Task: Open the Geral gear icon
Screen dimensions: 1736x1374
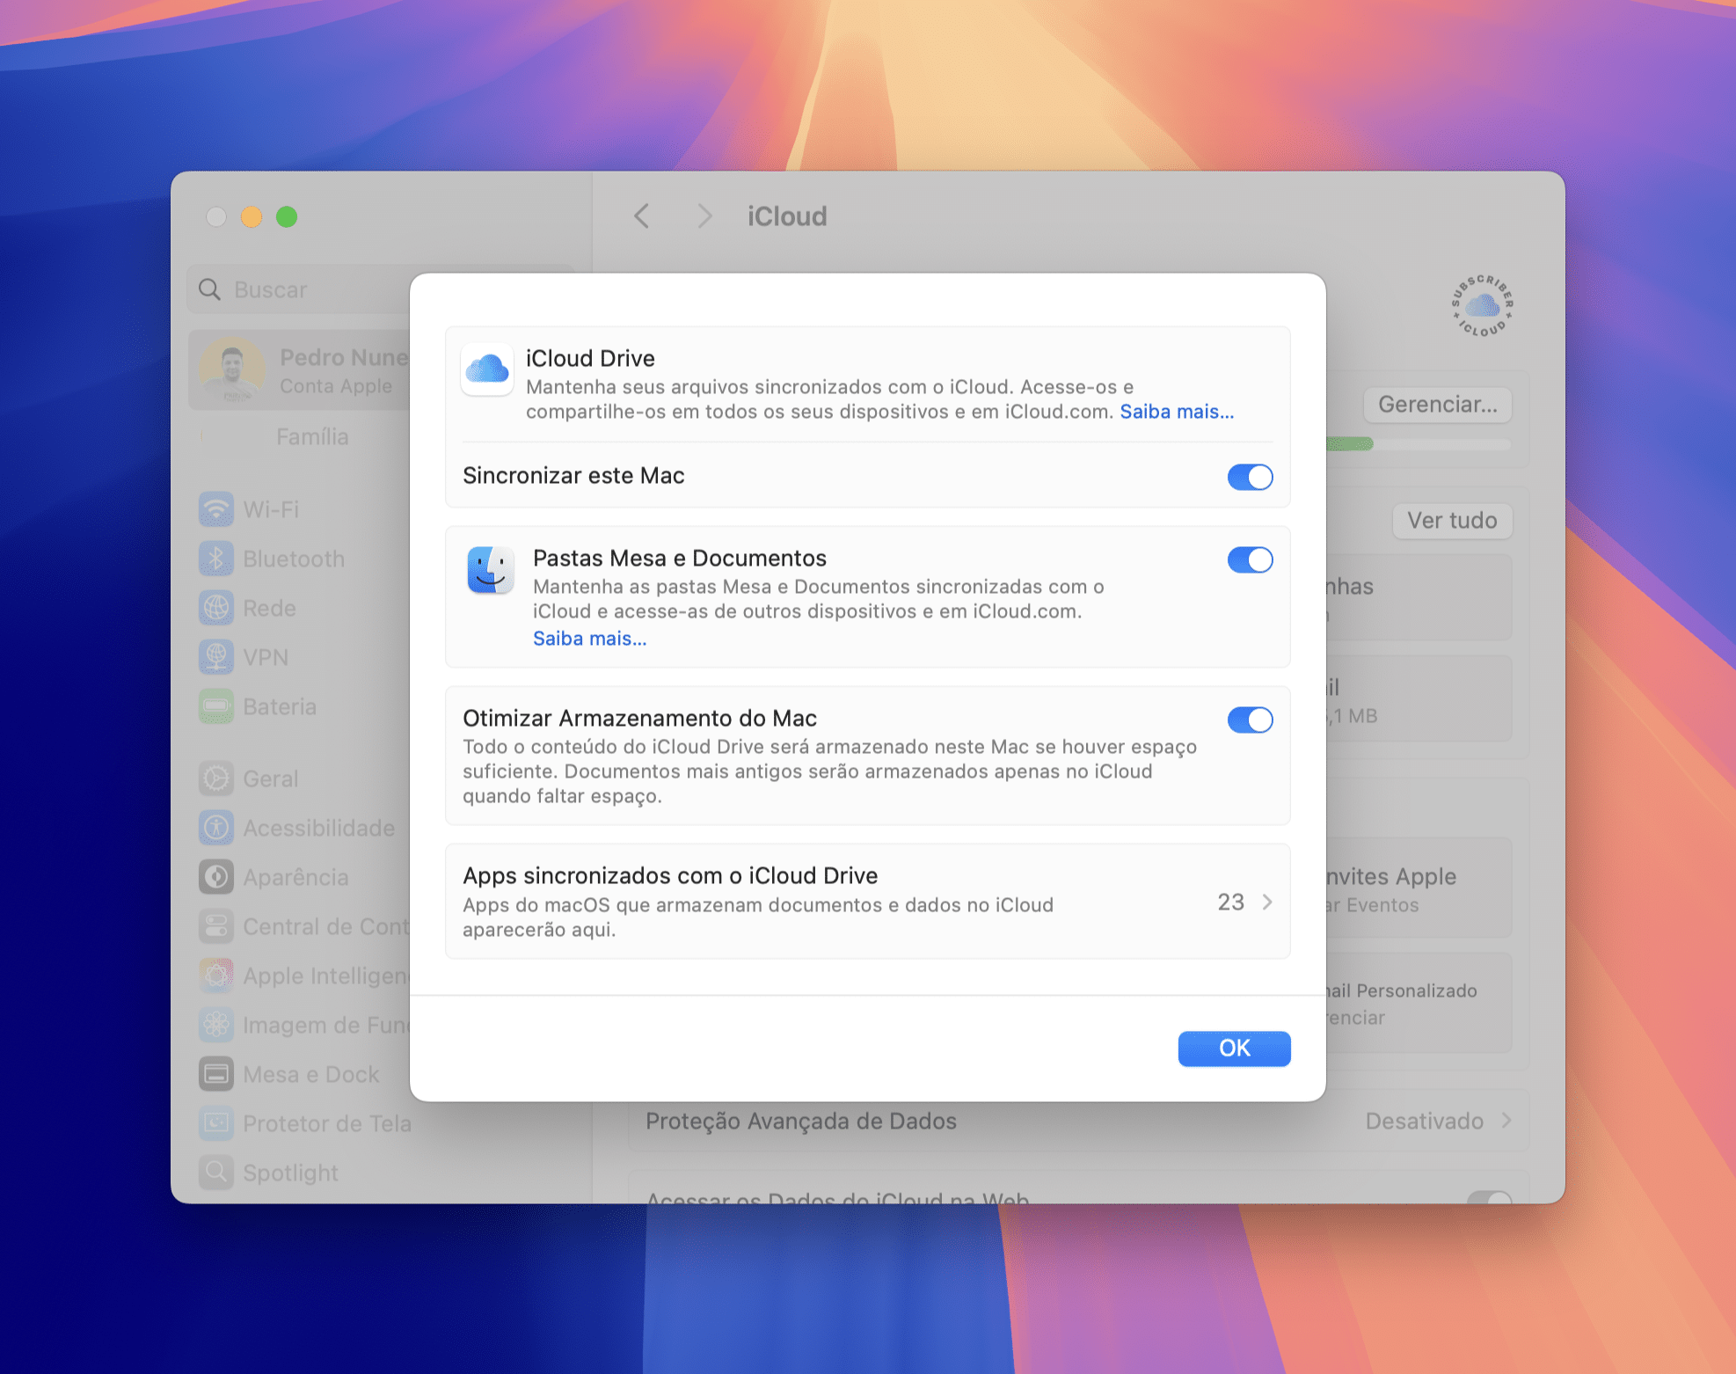Action: tap(216, 778)
